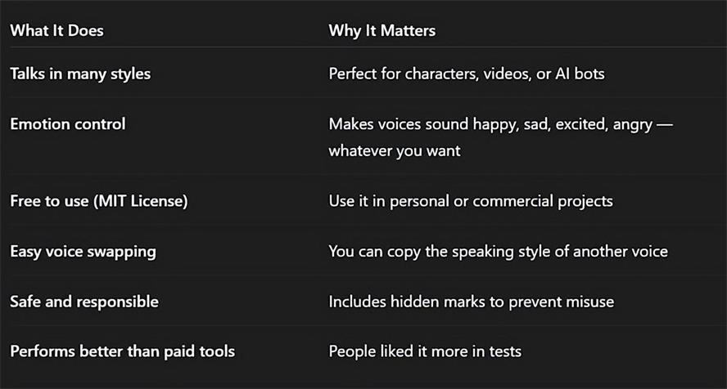This screenshot has width=727, height=389.
Task: Select the "Safe and responsible" cell
Action: [84, 302]
